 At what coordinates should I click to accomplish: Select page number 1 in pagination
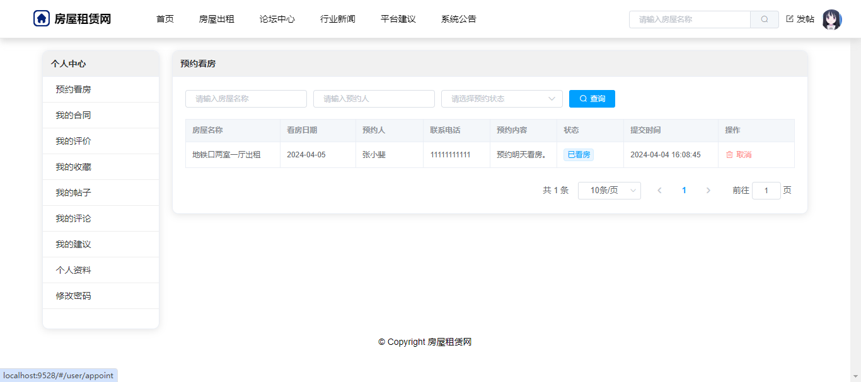click(684, 191)
